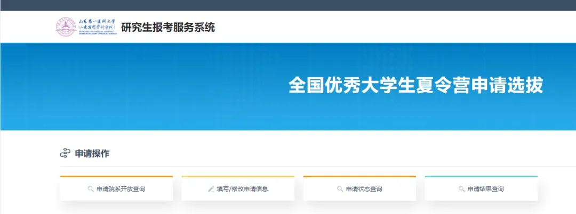
Task: Click the 研究生报考服务系统 header title
Action: tap(167, 27)
